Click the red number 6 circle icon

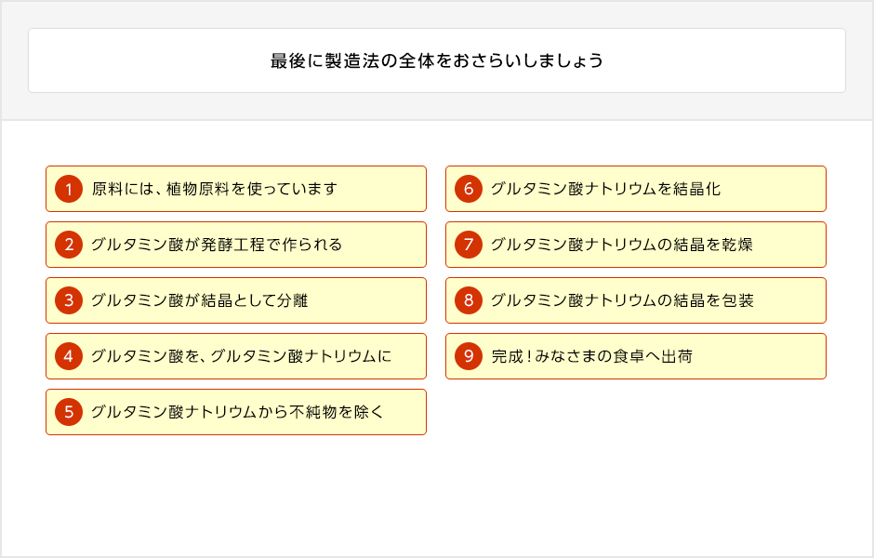pyautogui.click(x=469, y=189)
